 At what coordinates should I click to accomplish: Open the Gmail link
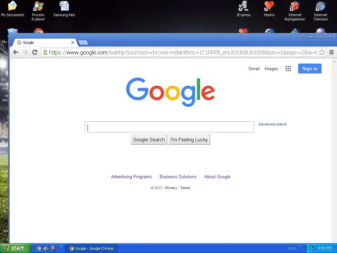tap(254, 69)
